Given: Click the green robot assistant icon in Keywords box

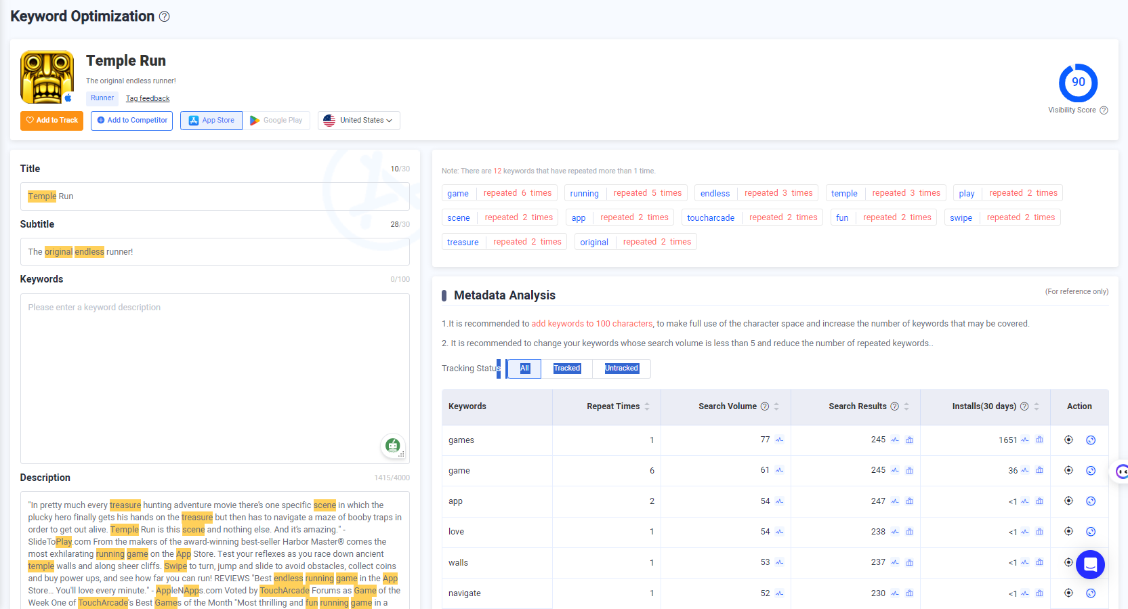Looking at the screenshot, I should coord(393,445).
